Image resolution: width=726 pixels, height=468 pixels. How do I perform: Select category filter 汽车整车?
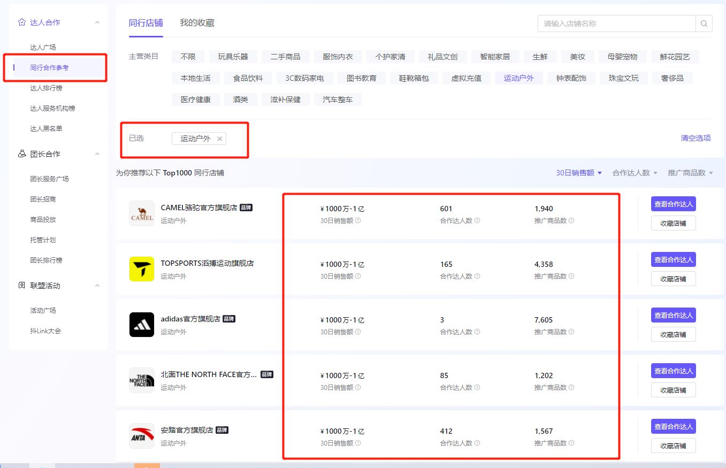(x=338, y=99)
